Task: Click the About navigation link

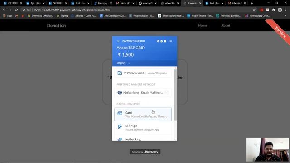Action: point(226,25)
